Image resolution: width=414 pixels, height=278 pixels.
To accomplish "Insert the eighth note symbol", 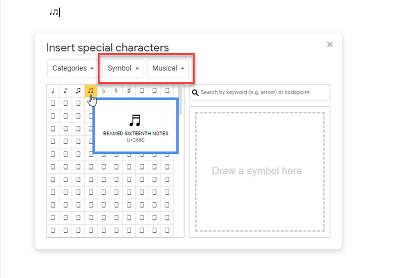I will pyautogui.click(x=65, y=91).
